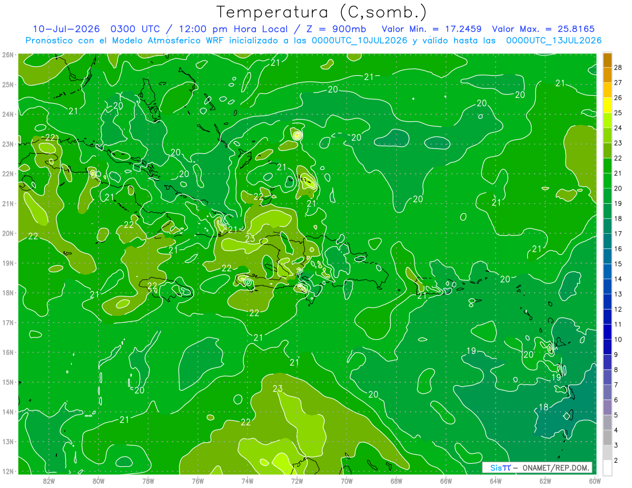Click the init time '0000UTC_10JUL2026'
This screenshot has height=488, width=632.
tap(359, 40)
